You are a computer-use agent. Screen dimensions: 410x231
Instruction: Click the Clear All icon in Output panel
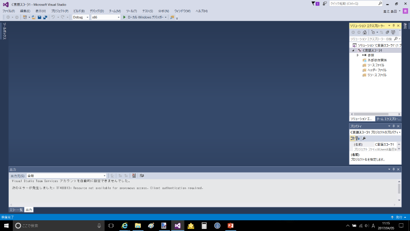(x=134, y=176)
